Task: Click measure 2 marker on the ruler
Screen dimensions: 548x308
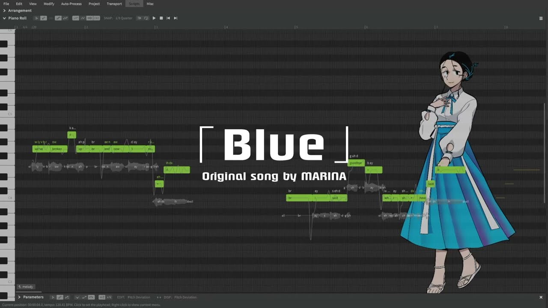Action: 87,27
